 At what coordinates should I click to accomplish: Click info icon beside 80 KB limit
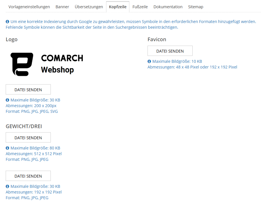[x=7, y=148]
